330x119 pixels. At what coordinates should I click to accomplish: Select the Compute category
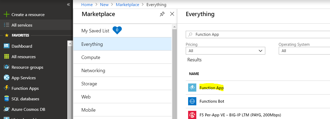pos(122,57)
